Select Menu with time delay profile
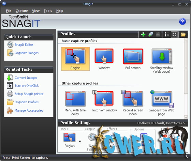The width and height of the screenshot is (191, 161). click(x=75, y=103)
